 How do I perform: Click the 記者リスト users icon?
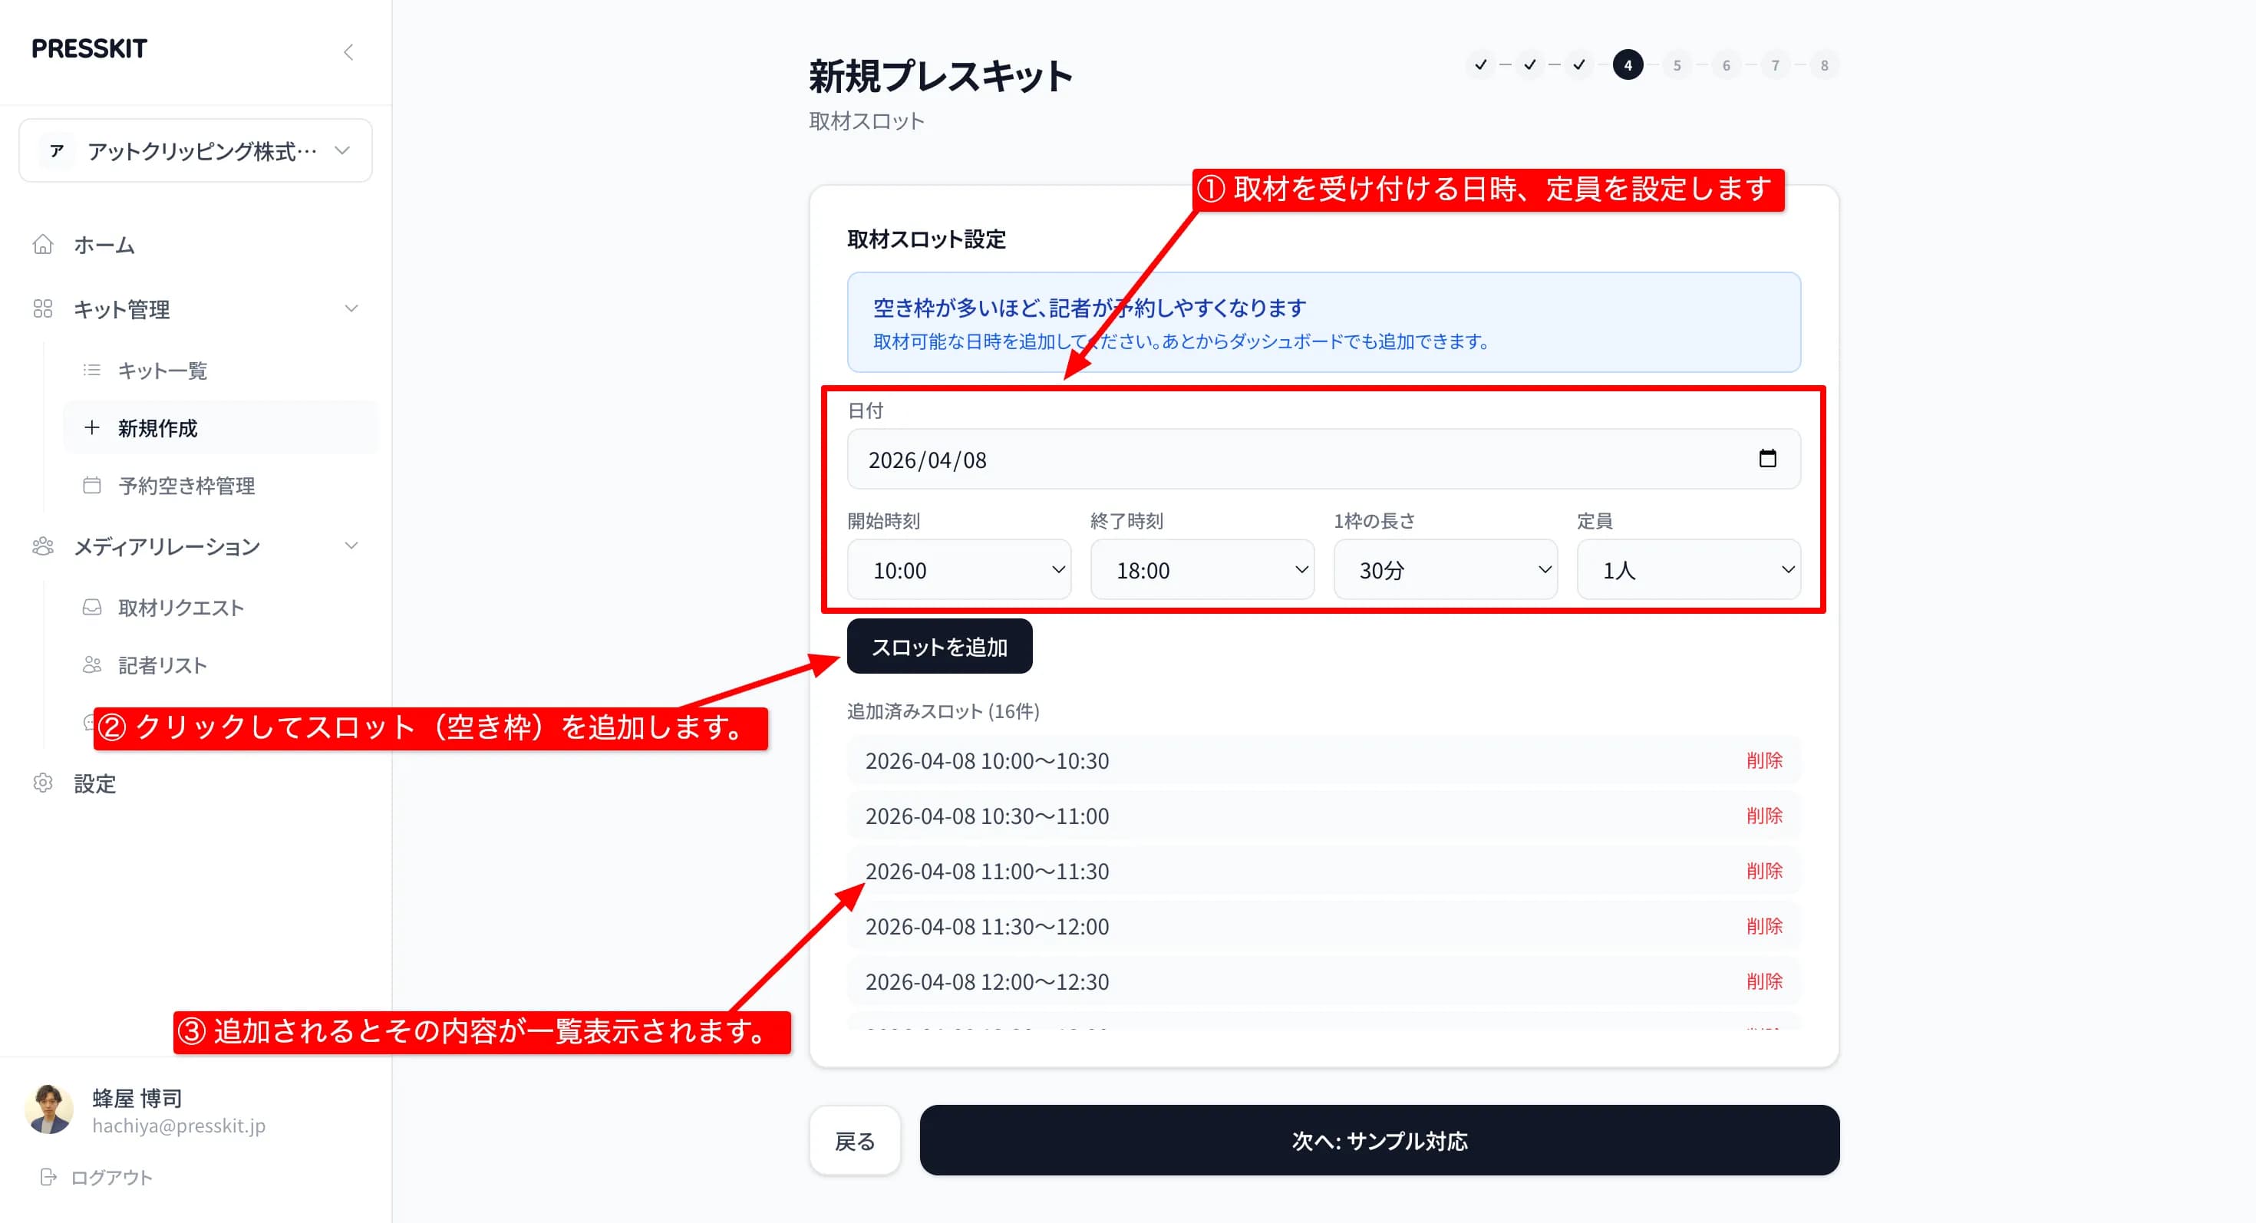click(x=92, y=664)
